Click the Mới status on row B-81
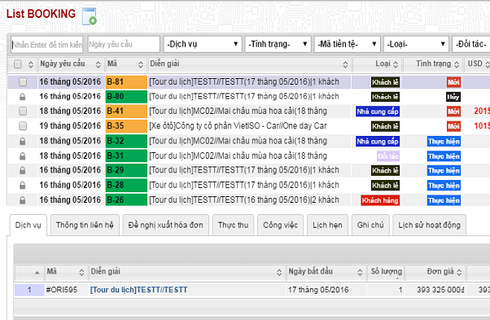The image size is (490, 320). pos(453,82)
